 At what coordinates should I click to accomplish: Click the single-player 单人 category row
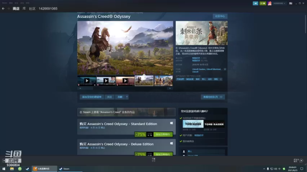coord(203,151)
